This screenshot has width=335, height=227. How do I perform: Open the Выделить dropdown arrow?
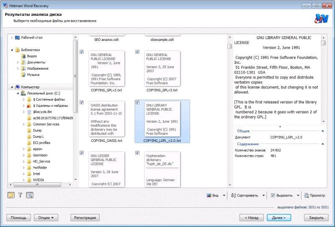(298, 195)
